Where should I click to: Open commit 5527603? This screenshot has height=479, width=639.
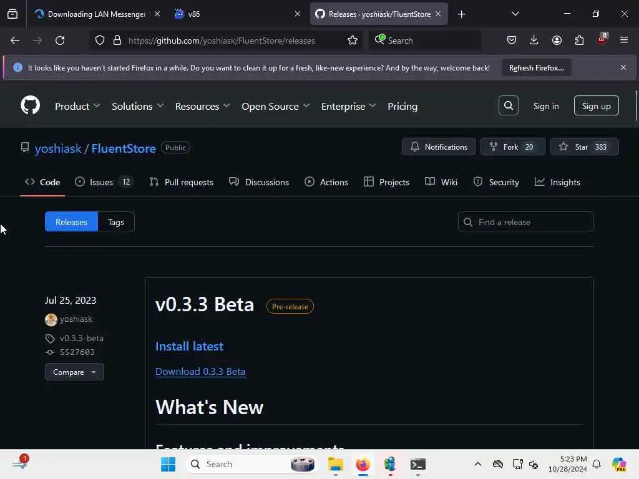point(77,352)
